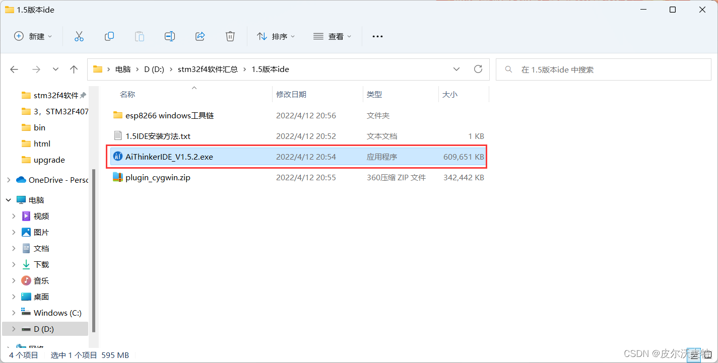This screenshot has width=718, height=363.
Task: Open 音乐 (Music) in the sidebar
Action: pos(41,280)
